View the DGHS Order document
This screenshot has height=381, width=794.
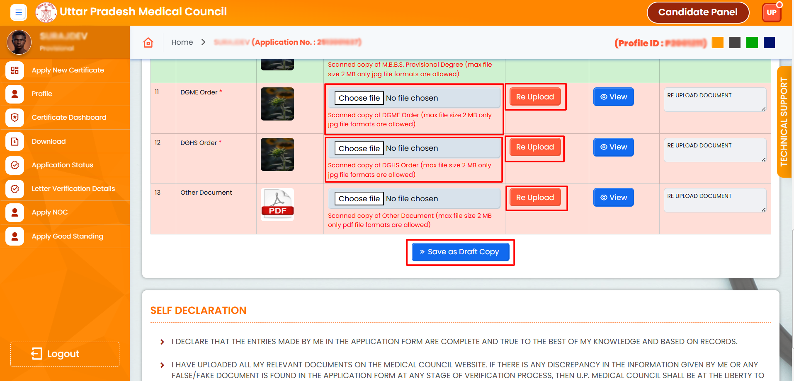(613, 147)
